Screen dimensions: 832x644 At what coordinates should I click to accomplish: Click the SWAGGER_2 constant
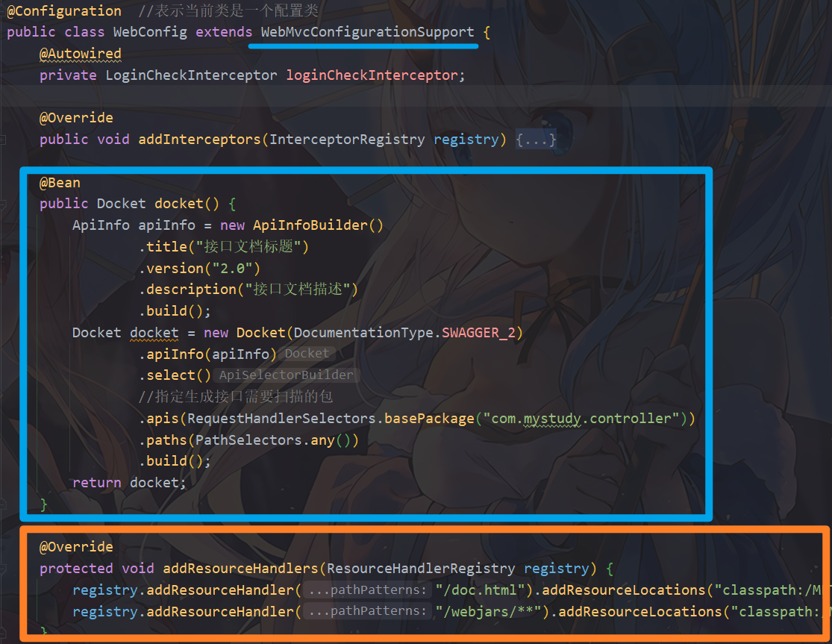pyautogui.click(x=478, y=333)
